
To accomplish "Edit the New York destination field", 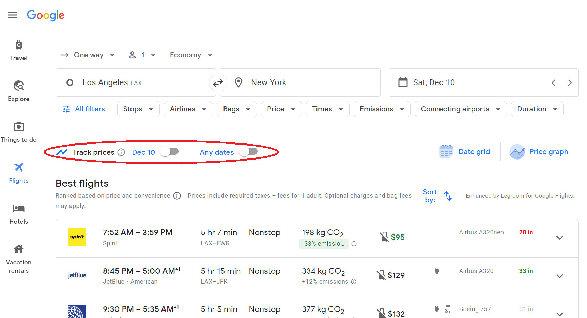I will (300, 82).
